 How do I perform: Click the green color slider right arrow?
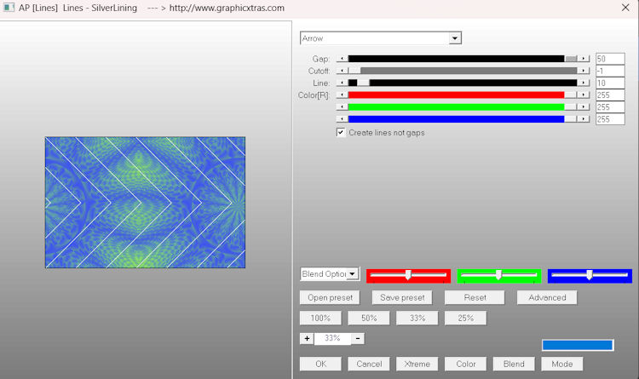pos(583,106)
